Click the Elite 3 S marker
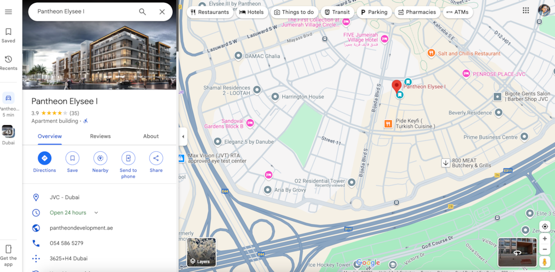Screen dimensions: 555x272 pos(530,213)
